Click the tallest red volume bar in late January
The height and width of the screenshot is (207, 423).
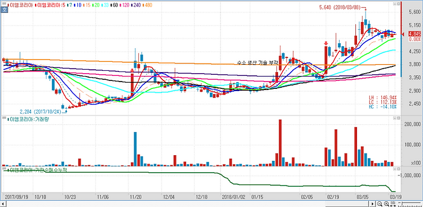click(x=280, y=143)
